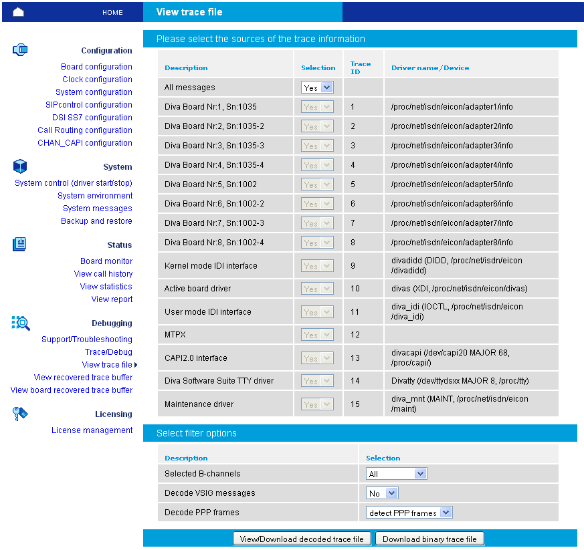This screenshot has width=584, height=550.
Task: Open Board configuration page
Action: [x=96, y=67]
